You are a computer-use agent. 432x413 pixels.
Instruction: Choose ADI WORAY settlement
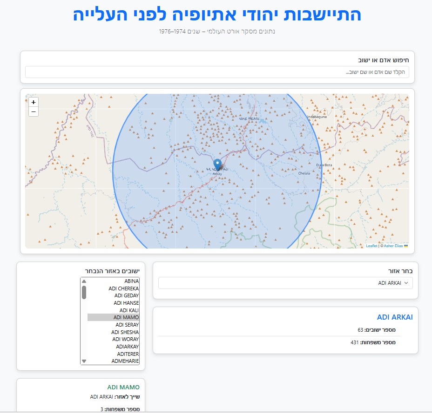click(113, 339)
